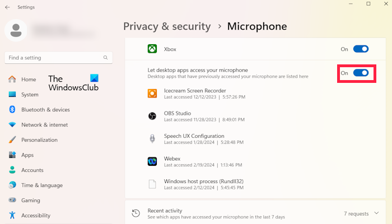Click the Xbox app icon
The height and width of the screenshot is (224, 392).
[x=152, y=49]
